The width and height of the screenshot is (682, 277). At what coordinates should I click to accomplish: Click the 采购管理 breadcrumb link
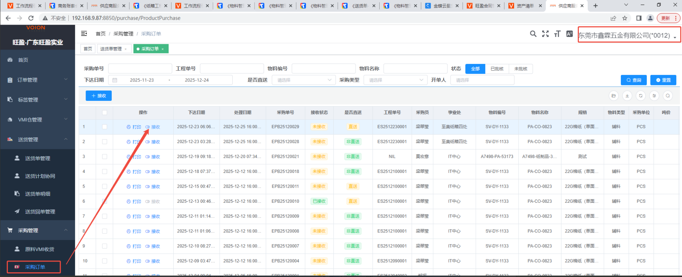click(x=123, y=34)
